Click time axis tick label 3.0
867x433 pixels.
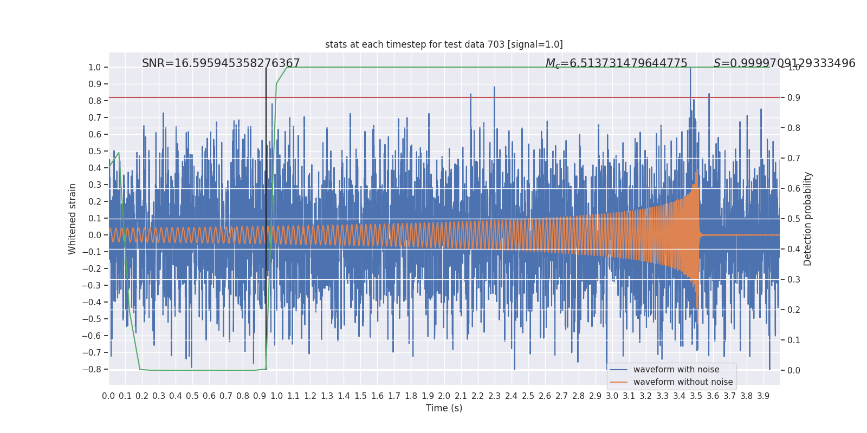coord(612,396)
